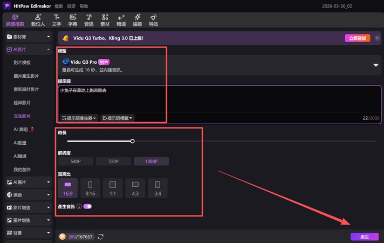384x243 pixels.
Task: Choose the 1:1 aspect ratio
Action: (113, 188)
